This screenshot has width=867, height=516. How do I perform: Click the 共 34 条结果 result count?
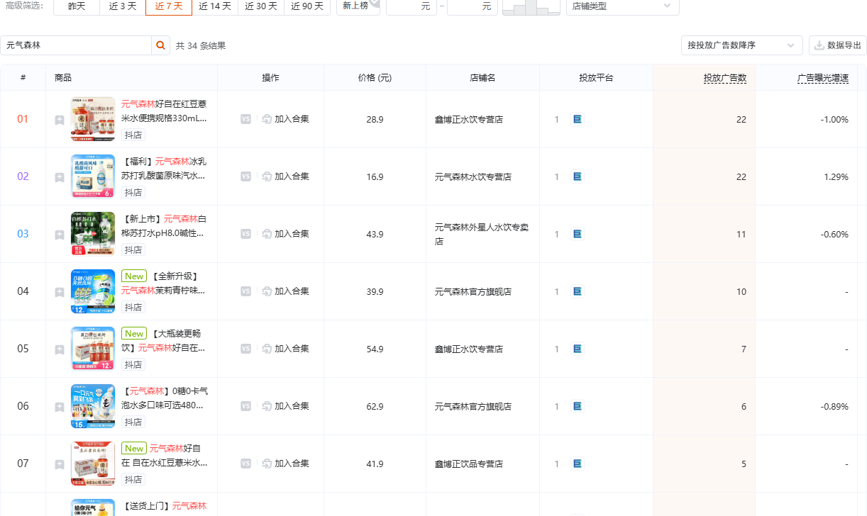(201, 46)
